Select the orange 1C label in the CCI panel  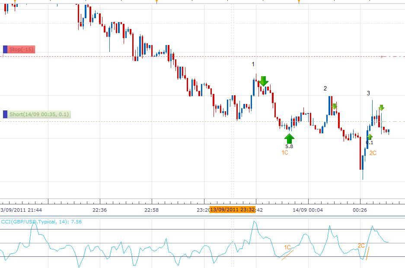[287, 248]
